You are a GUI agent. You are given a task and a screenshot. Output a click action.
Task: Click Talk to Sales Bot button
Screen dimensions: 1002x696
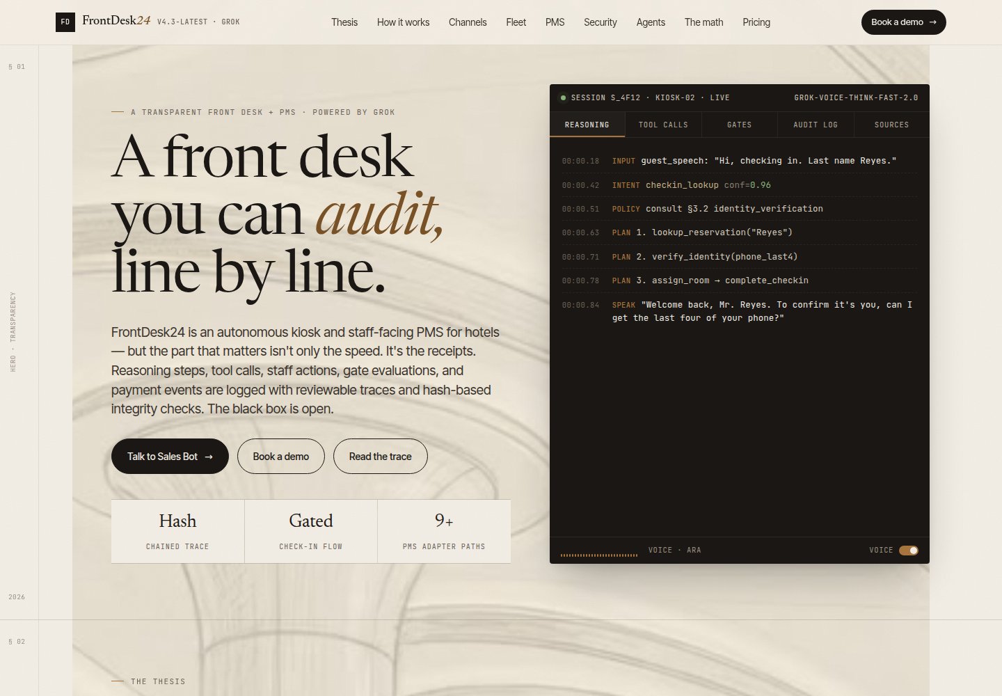tap(170, 457)
